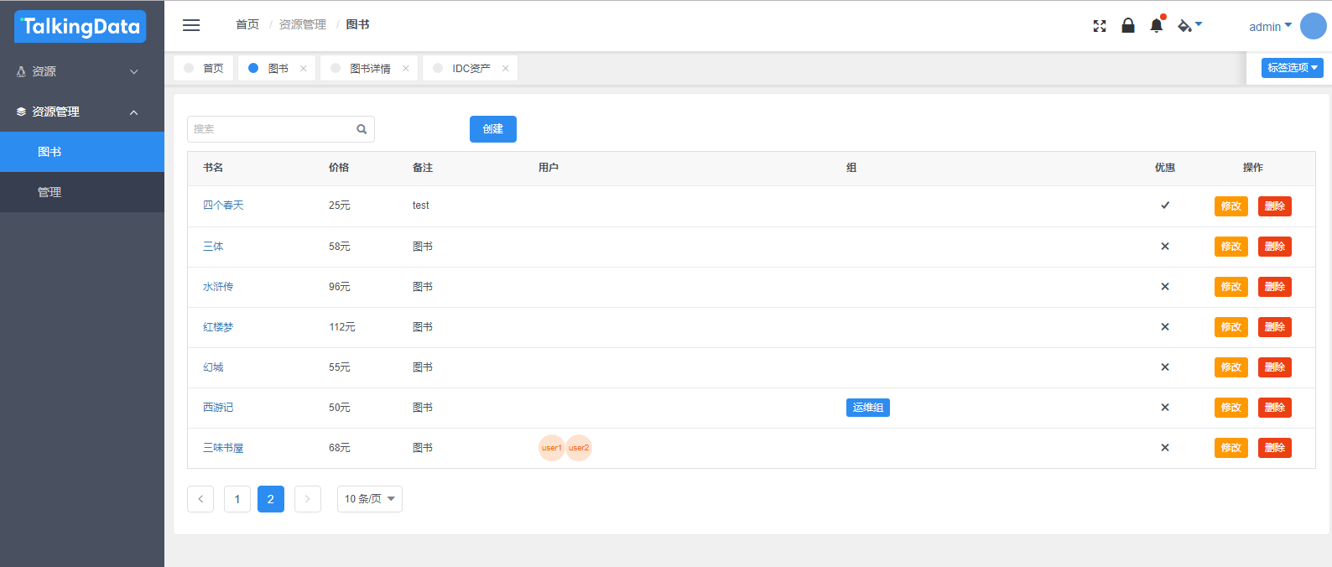Click the 创建 button
The height and width of the screenshot is (567, 1332).
click(492, 129)
